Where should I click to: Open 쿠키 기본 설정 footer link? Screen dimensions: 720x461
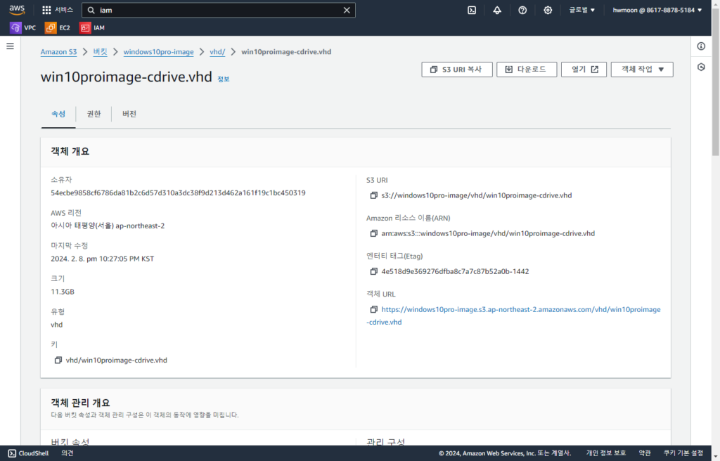[683, 453]
